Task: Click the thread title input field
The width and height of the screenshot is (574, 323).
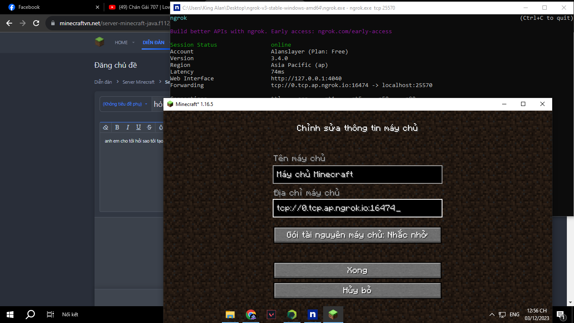Action: pyautogui.click(x=158, y=104)
